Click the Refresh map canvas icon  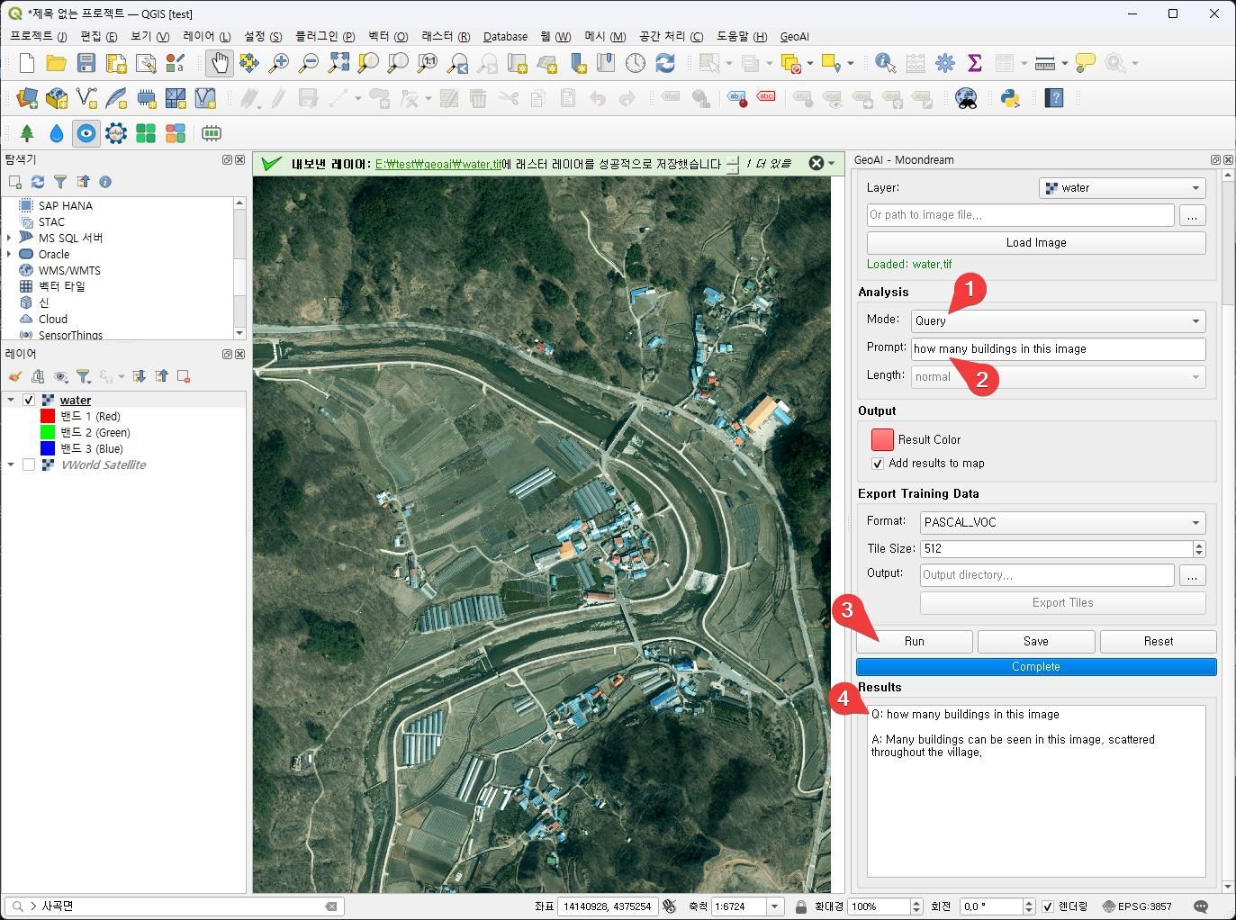[665, 63]
